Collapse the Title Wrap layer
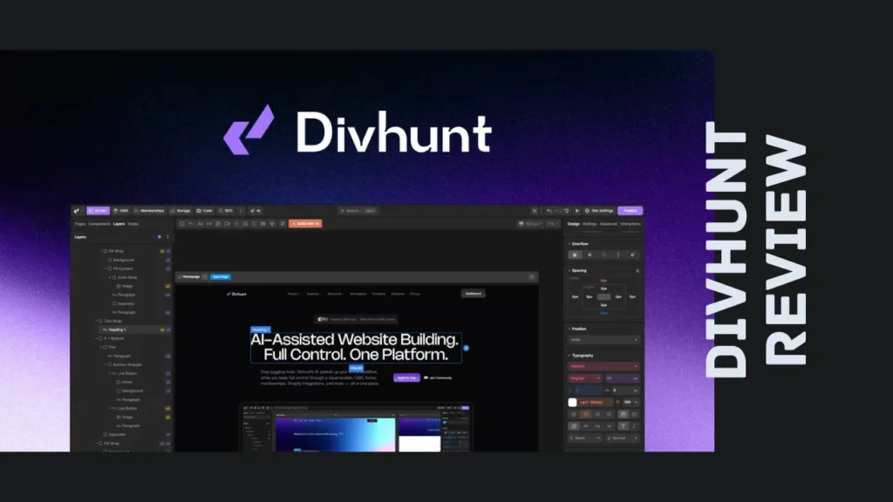 coord(96,321)
